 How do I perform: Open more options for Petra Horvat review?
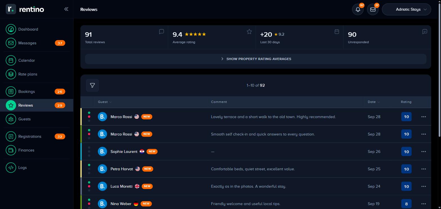[x=424, y=169]
